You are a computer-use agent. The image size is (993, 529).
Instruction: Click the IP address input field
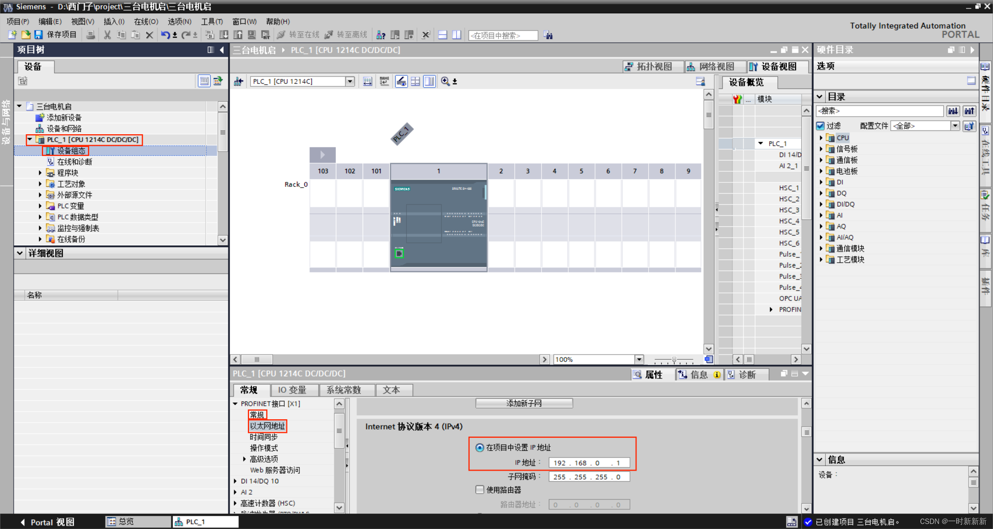589,463
